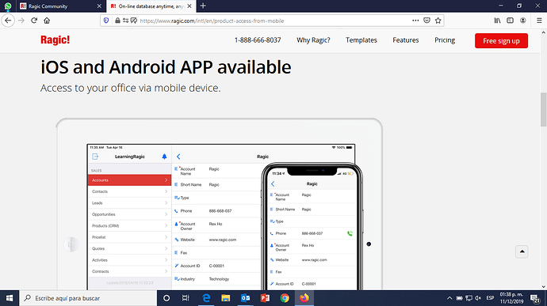The image size is (547, 306).
Task: Click the tracking protection shield icon
Action: [x=106, y=21]
